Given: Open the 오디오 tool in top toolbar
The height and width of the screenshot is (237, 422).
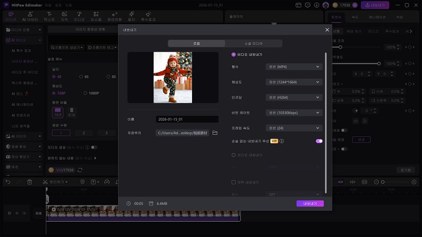Looking at the screenshot, I should click(x=78, y=15).
